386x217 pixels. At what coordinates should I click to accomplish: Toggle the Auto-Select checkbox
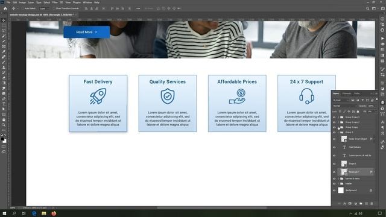tap(23, 8)
